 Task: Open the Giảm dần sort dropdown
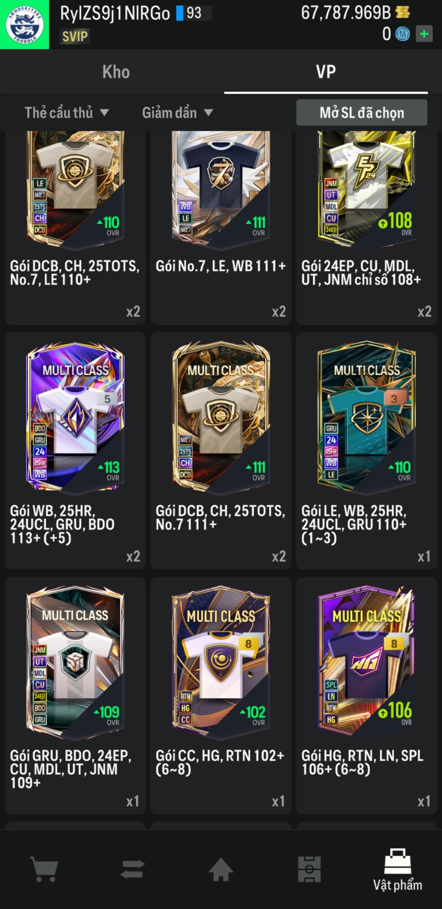pyautogui.click(x=178, y=113)
